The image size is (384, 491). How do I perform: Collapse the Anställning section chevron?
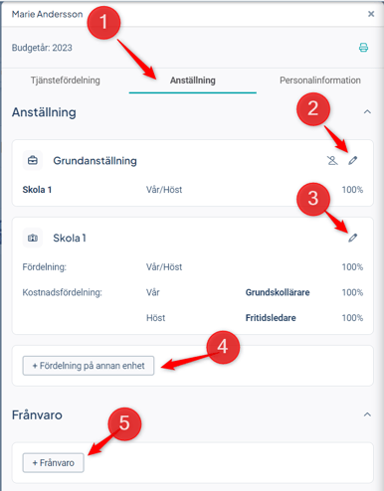[367, 112]
